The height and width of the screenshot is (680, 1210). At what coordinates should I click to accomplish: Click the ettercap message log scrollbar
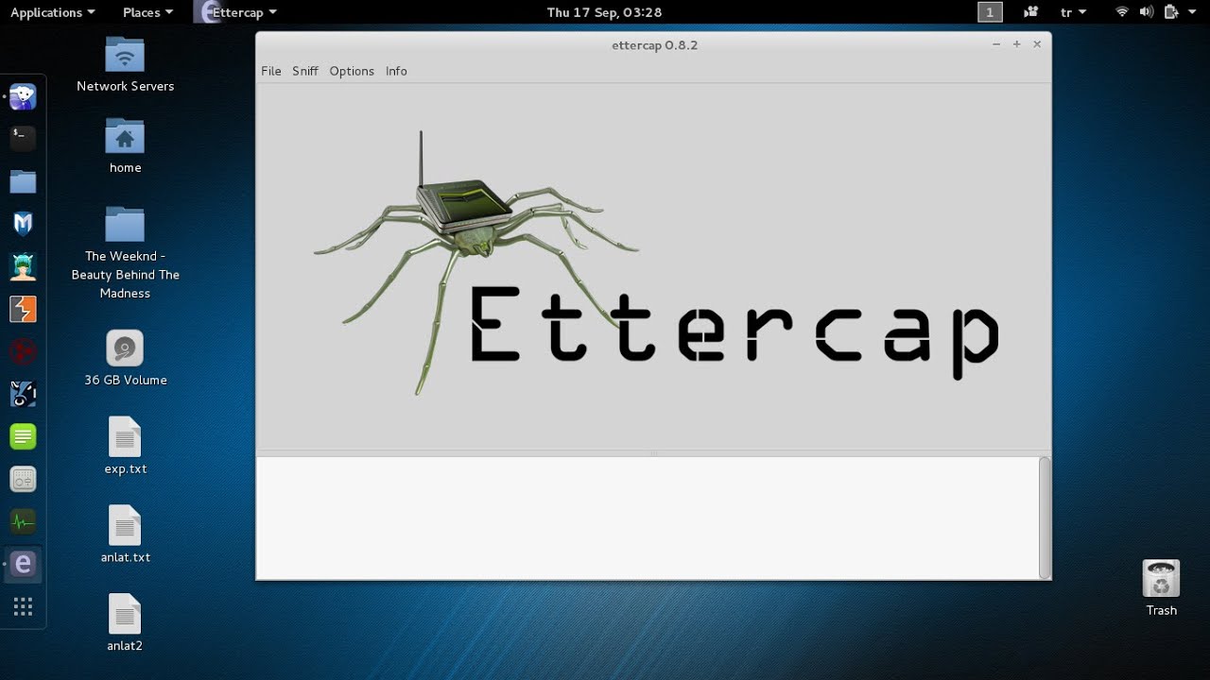coord(1044,518)
